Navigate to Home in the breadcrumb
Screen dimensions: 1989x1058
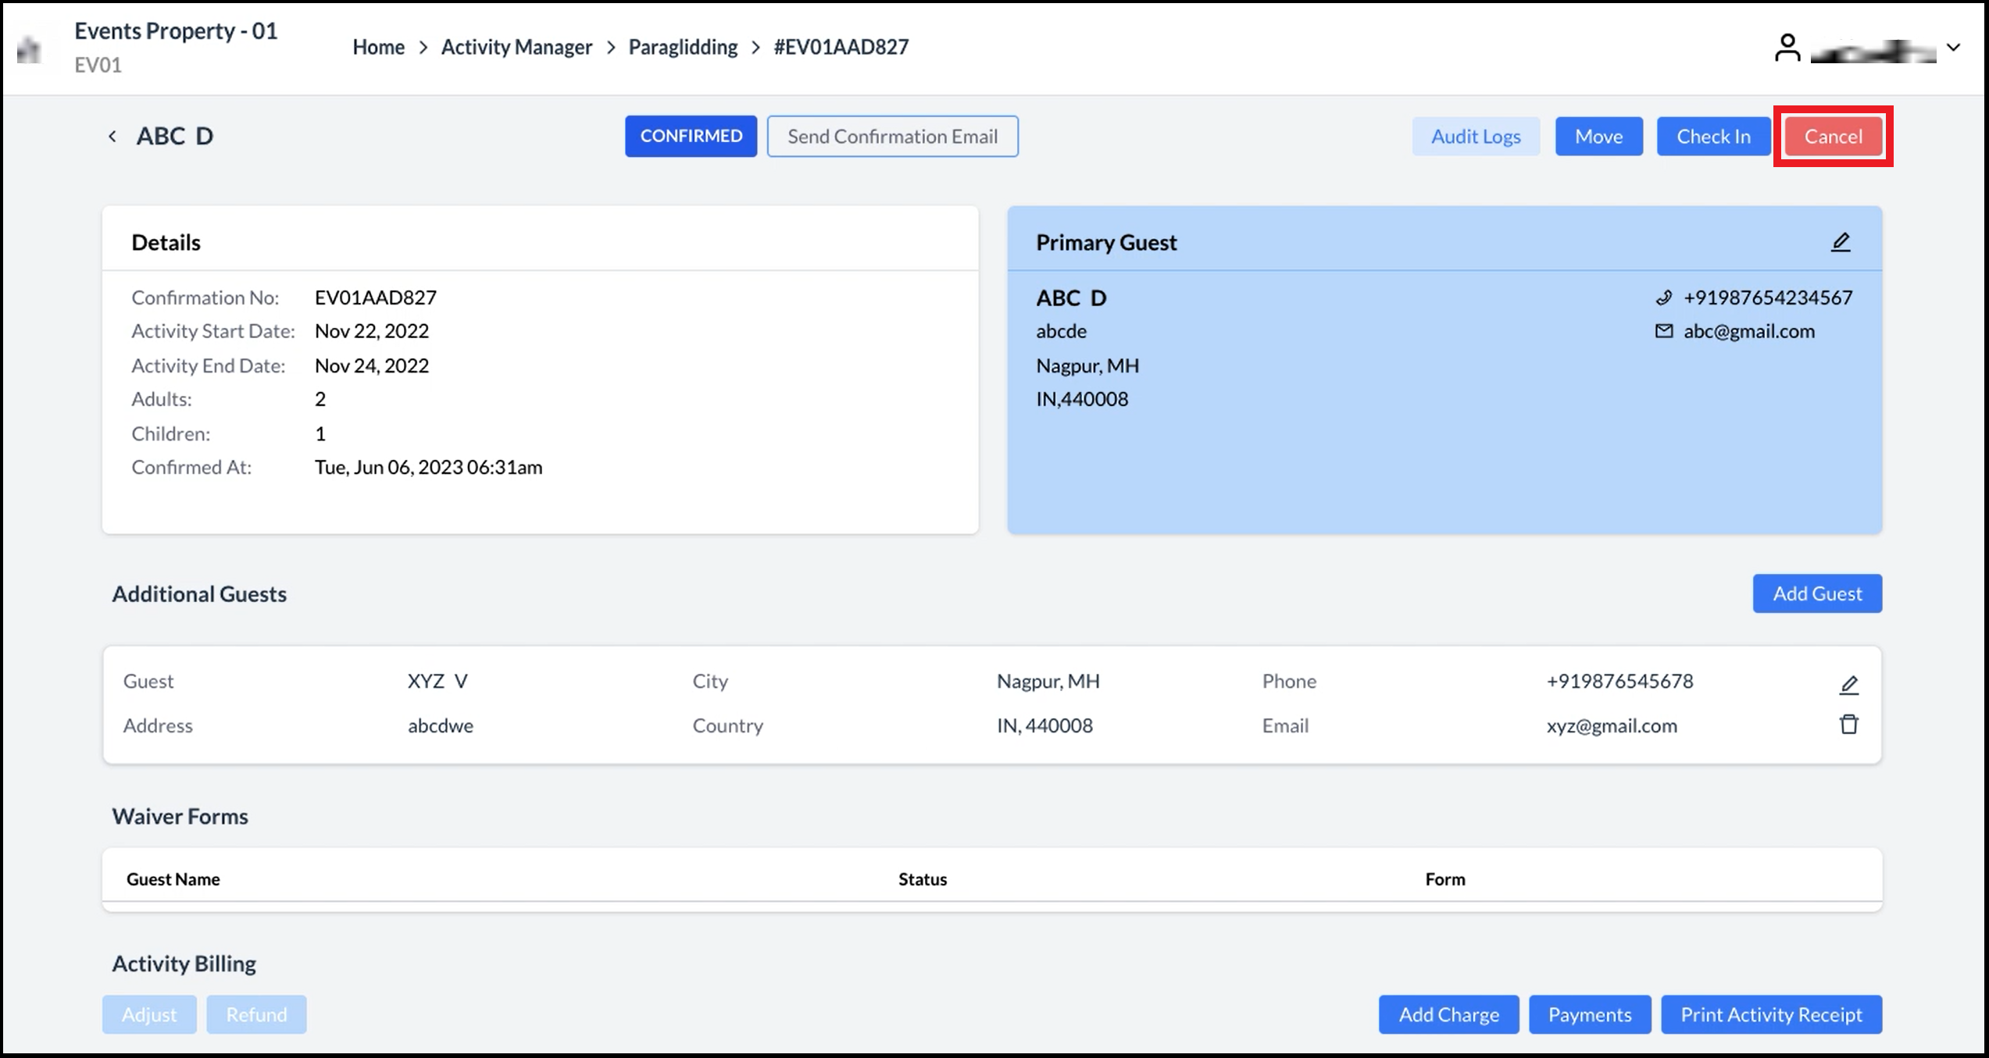pyautogui.click(x=378, y=47)
